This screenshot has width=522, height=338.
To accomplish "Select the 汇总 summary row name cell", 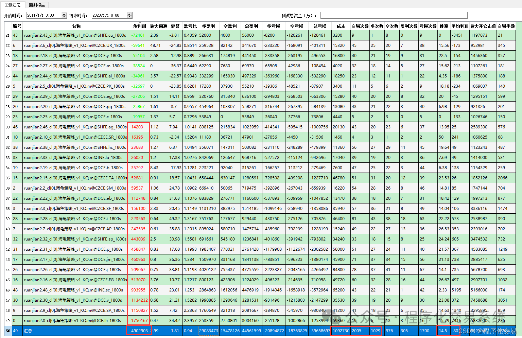I will (76, 331).
